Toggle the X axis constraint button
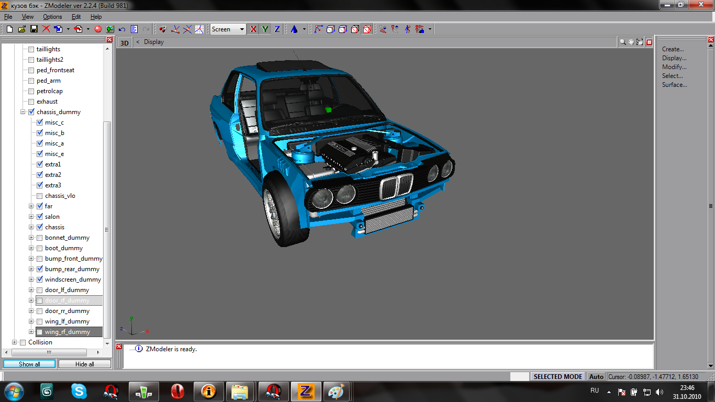The image size is (715, 402). pyautogui.click(x=253, y=29)
